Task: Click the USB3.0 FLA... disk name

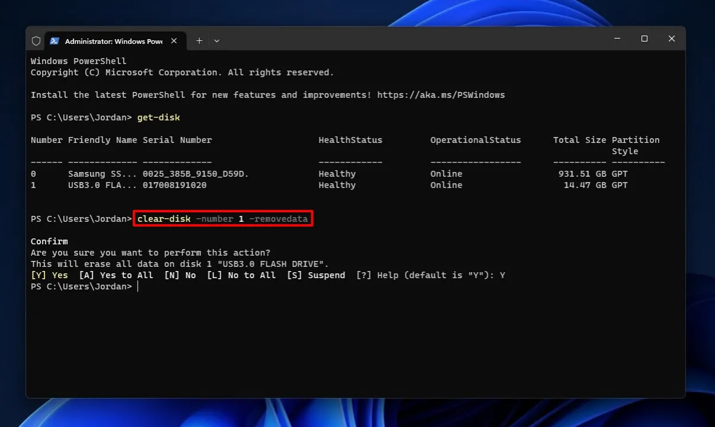Action: (x=103, y=185)
